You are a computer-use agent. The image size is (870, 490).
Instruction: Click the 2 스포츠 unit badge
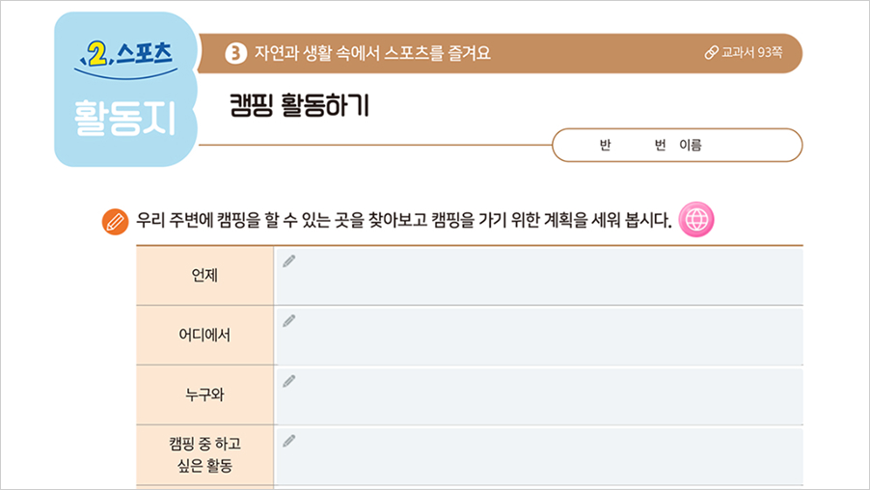126,53
